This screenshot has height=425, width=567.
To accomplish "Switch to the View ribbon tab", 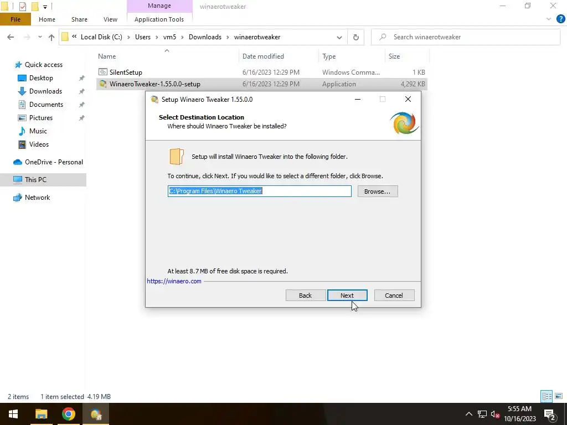I will [x=110, y=19].
